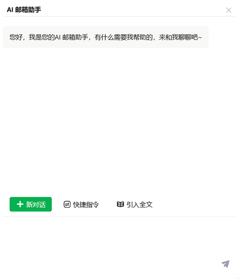Dismiss the assistant using the X icon
Image resolution: width=239 pixels, height=279 pixels.
click(229, 10)
